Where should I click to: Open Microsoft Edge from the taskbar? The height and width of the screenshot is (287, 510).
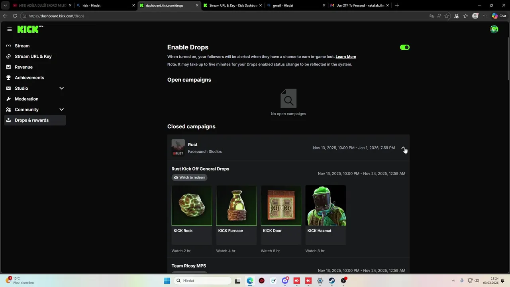250,281
